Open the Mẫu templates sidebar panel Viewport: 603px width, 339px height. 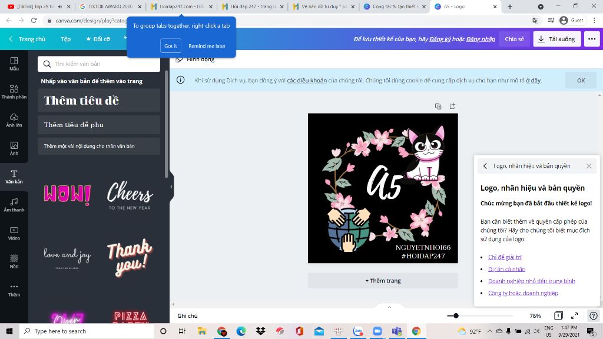point(14,64)
